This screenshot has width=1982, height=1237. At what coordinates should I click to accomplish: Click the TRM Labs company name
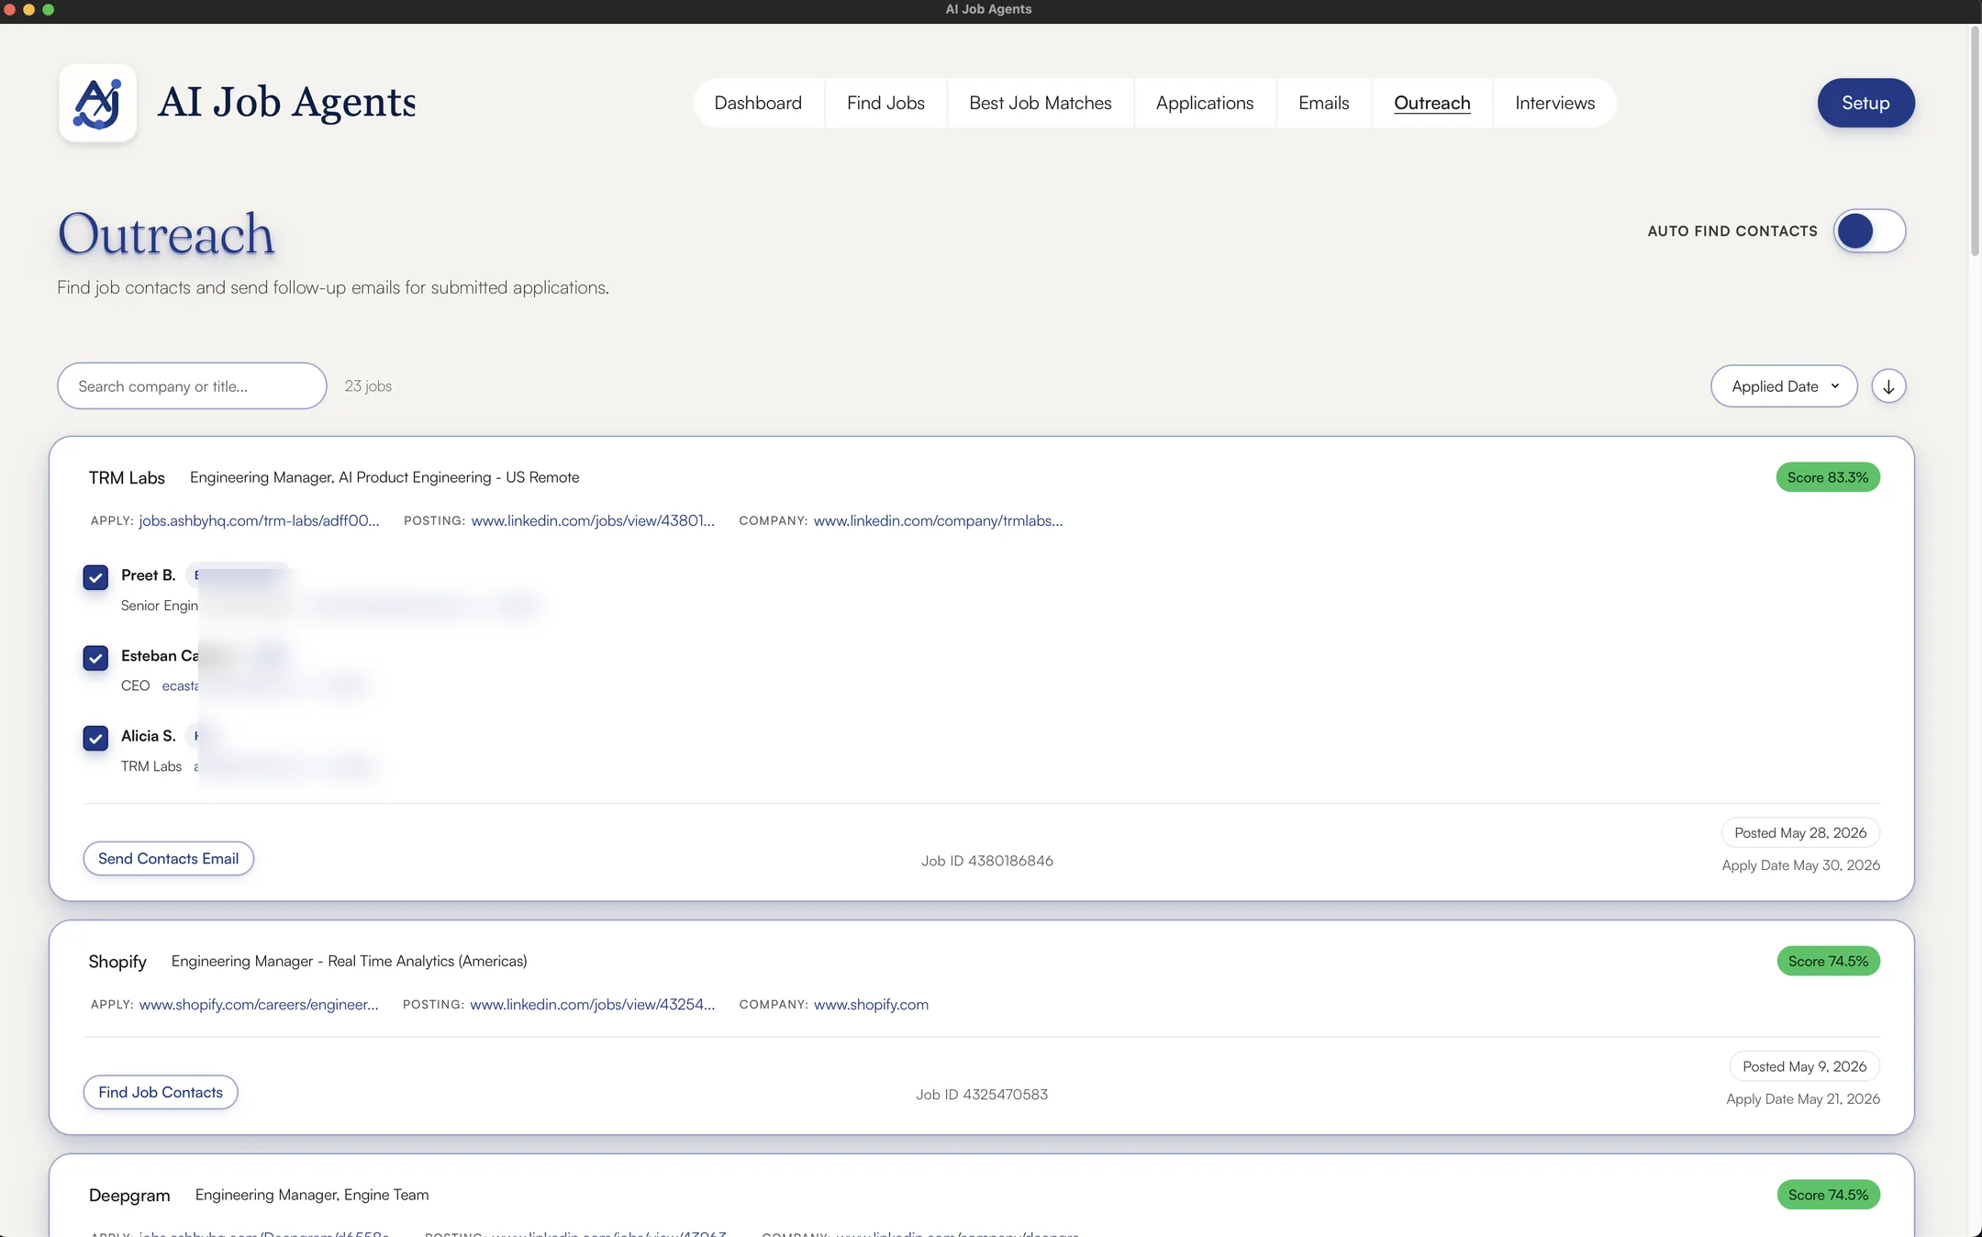coord(127,478)
